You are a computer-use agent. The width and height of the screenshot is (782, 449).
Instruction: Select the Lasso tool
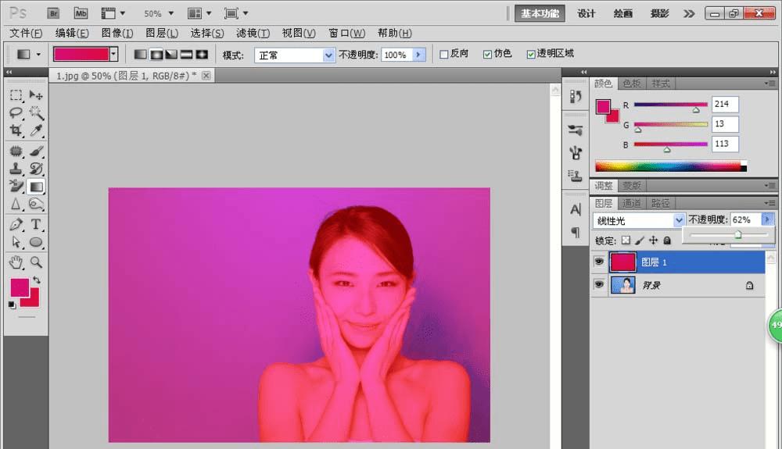[16, 113]
